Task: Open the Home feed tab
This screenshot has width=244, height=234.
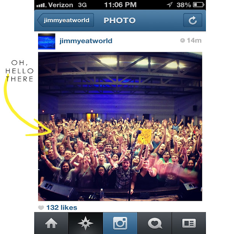Action: coord(51,223)
